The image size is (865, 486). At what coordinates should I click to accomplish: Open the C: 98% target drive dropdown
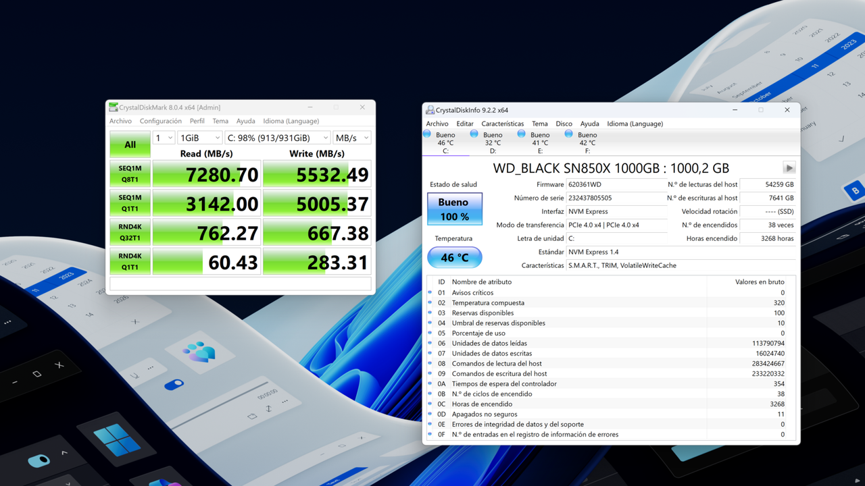tap(278, 137)
